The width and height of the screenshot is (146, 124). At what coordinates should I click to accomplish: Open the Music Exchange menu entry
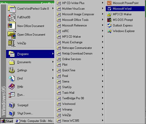tap(80, 42)
